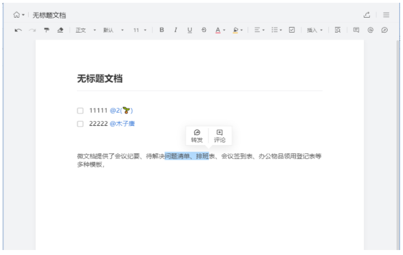Open the bullet list dropdown

coord(276,30)
